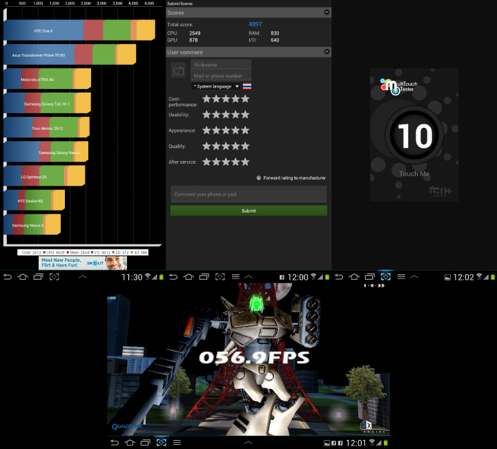Collapse the Scores section arrow

[x=327, y=12]
